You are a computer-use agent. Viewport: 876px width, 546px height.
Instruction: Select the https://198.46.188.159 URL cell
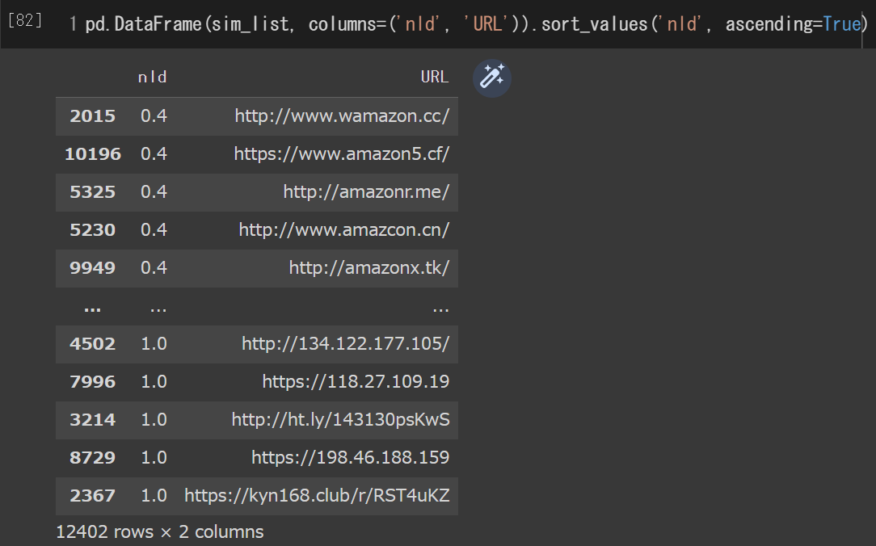[x=350, y=458]
